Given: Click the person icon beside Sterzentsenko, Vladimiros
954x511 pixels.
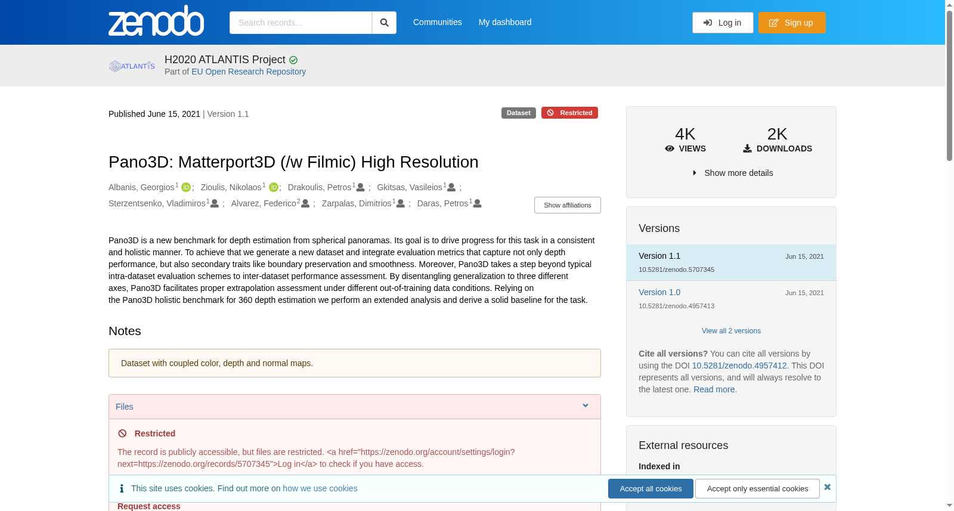Looking at the screenshot, I should pos(215,203).
